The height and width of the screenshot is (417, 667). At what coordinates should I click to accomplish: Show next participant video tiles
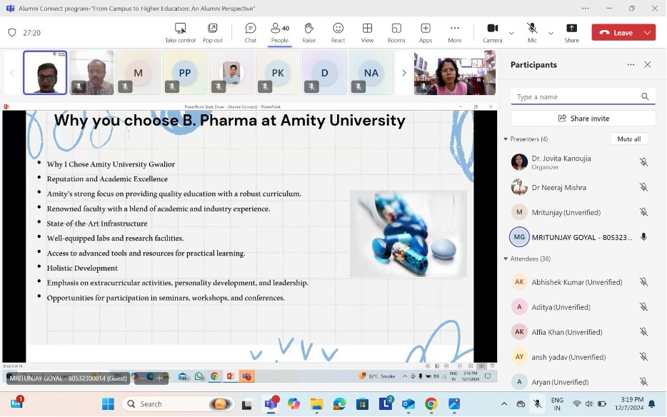(404, 73)
